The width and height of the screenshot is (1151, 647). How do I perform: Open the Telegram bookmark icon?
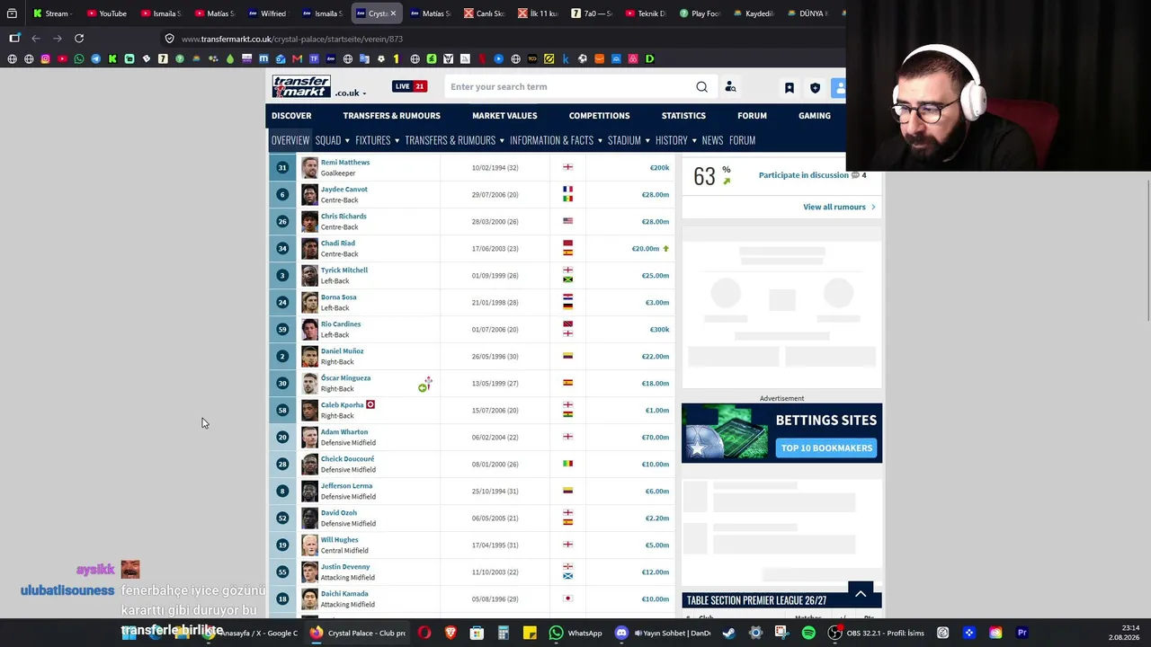pos(95,59)
